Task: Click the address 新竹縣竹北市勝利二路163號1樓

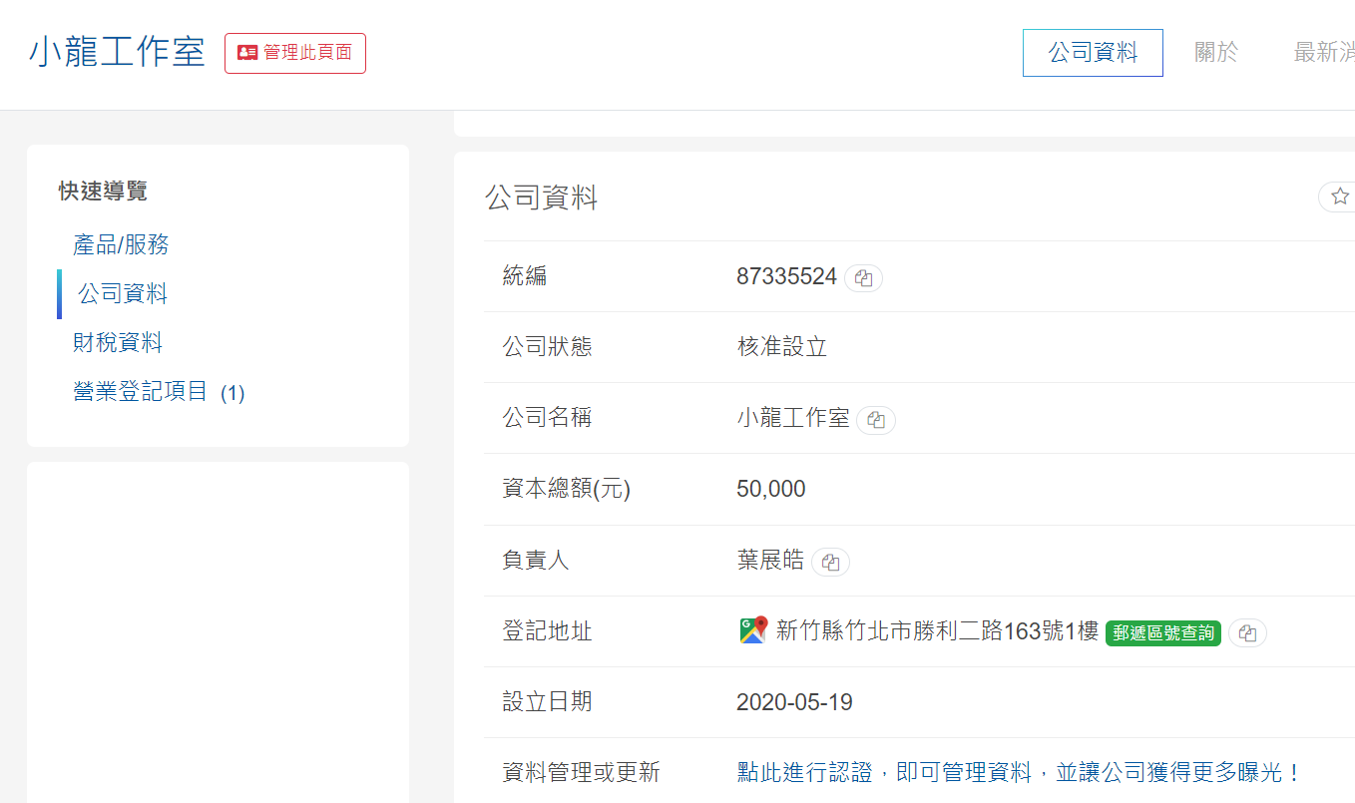Action: [937, 631]
